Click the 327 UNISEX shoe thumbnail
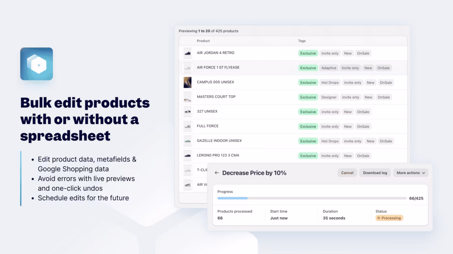 click(x=187, y=112)
